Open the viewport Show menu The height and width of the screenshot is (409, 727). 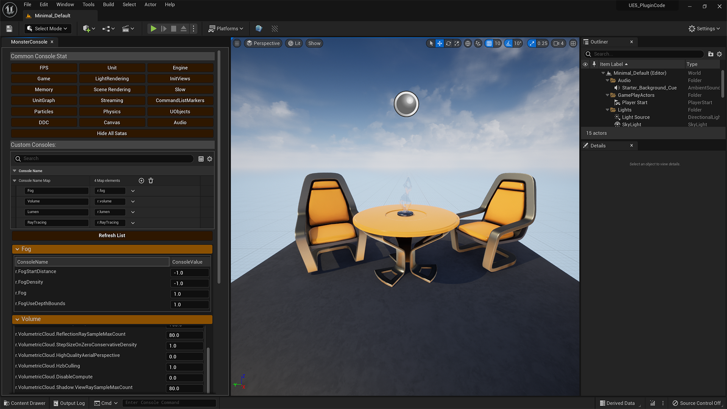314,43
